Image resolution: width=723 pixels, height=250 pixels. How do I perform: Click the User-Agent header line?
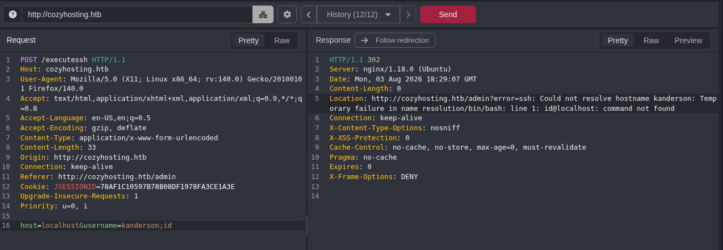(x=161, y=84)
